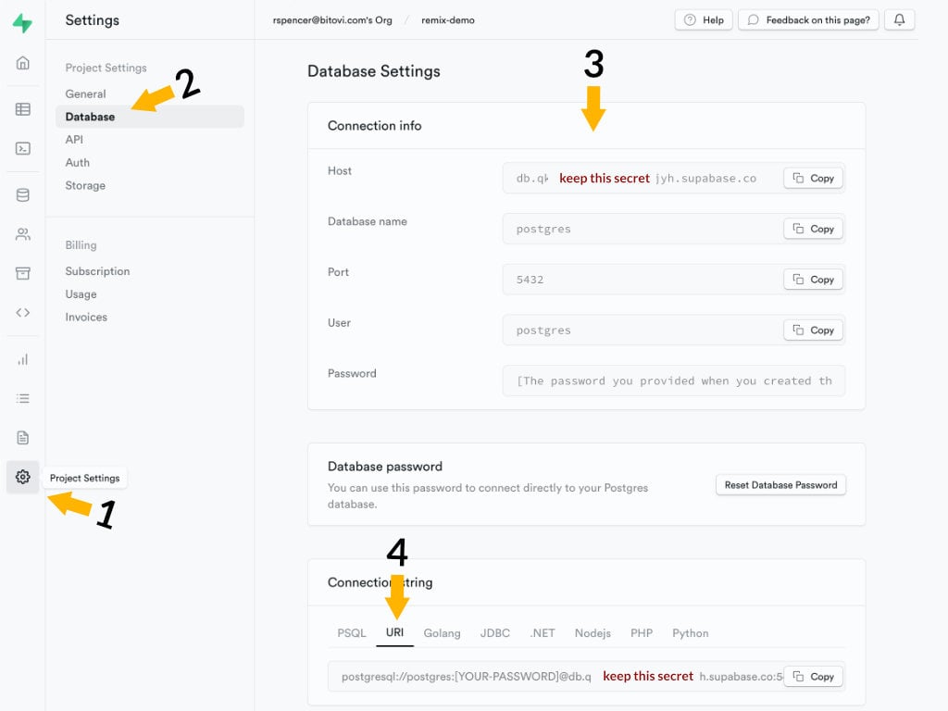Select the PSQL tab
Image resolution: width=948 pixels, height=711 pixels.
[351, 633]
